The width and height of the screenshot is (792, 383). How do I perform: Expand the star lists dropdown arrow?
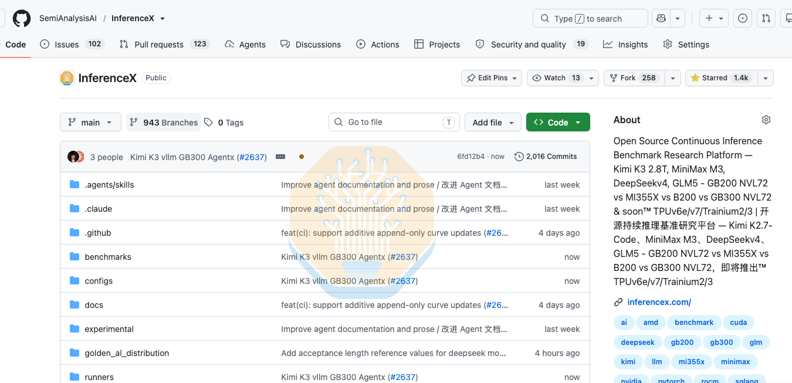pyautogui.click(x=765, y=78)
